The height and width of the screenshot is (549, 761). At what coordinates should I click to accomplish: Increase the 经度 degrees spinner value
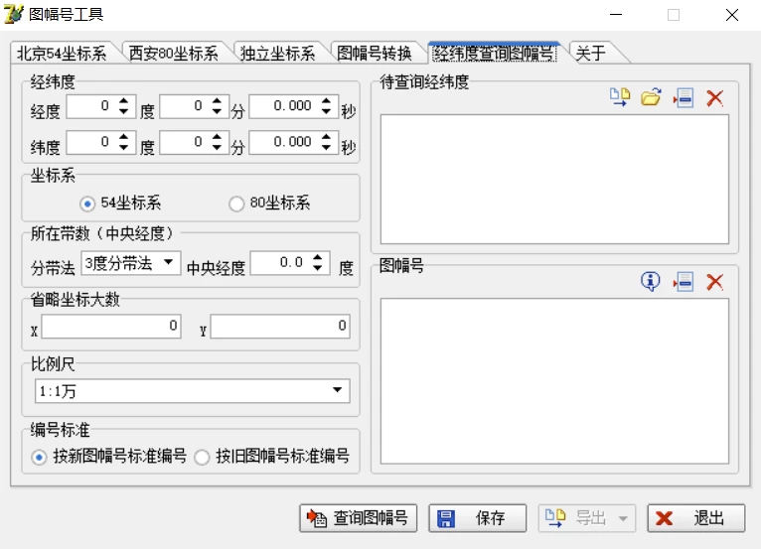pos(124,100)
